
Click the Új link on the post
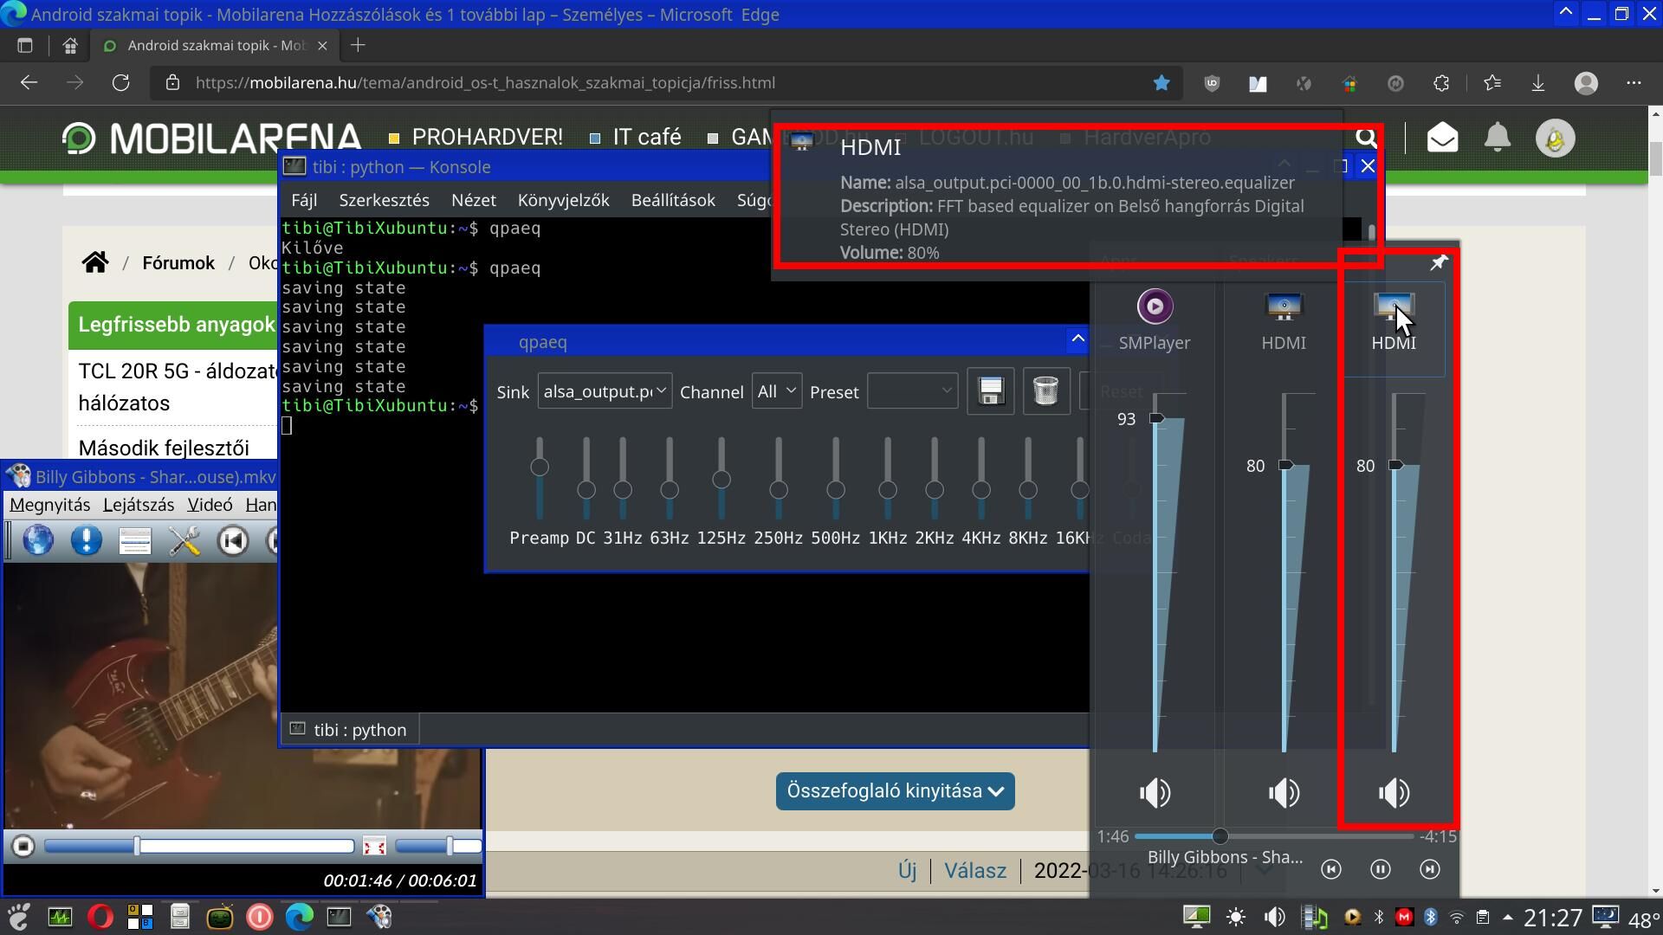(x=907, y=871)
